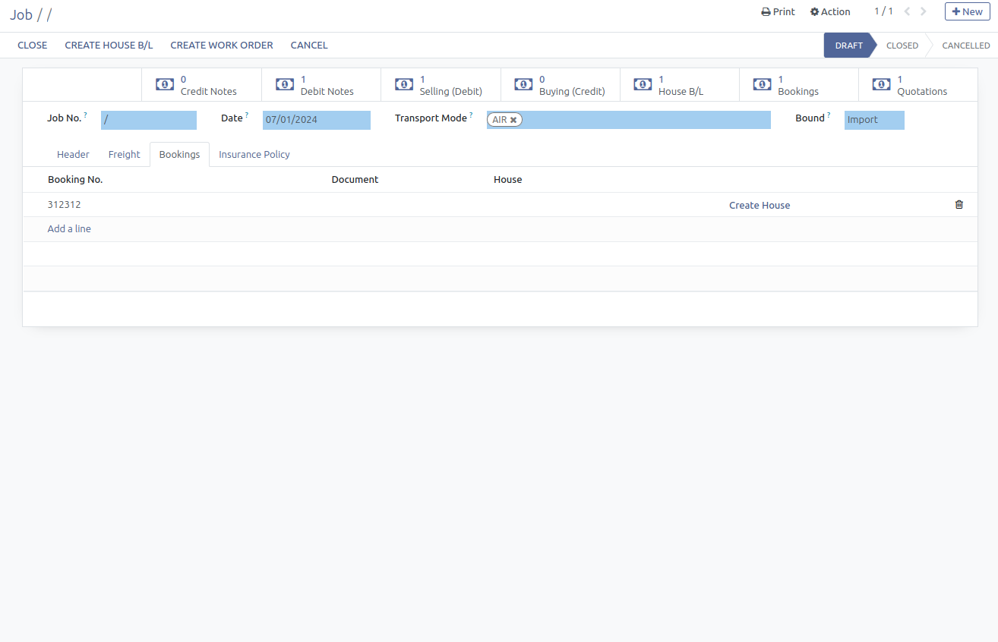Open the Bound selection field
The height and width of the screenshot is (642, 998).
pos(873,120)
